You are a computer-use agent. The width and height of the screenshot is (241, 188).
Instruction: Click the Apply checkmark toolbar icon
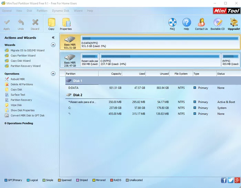(x=7, y=23)
